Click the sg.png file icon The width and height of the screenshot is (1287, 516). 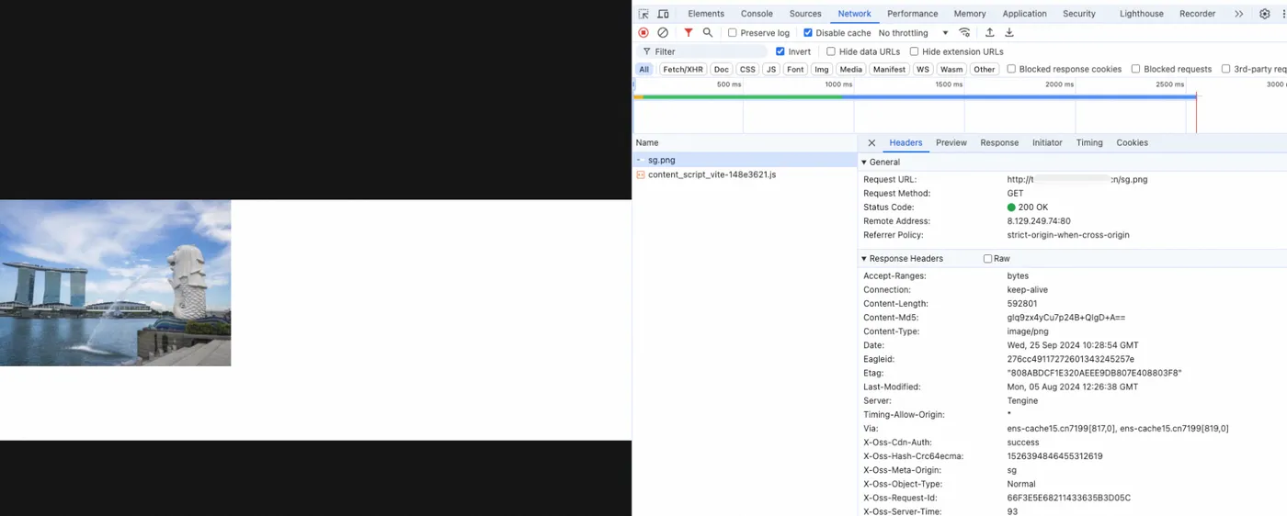click(x=640, y=161)
